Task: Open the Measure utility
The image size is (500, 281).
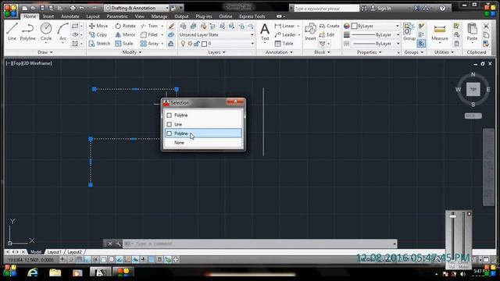Action: (440, 32)
